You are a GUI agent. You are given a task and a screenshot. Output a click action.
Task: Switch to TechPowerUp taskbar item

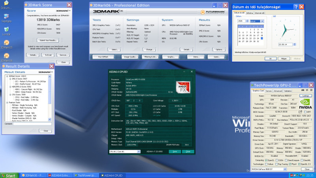tap(86, 175)
